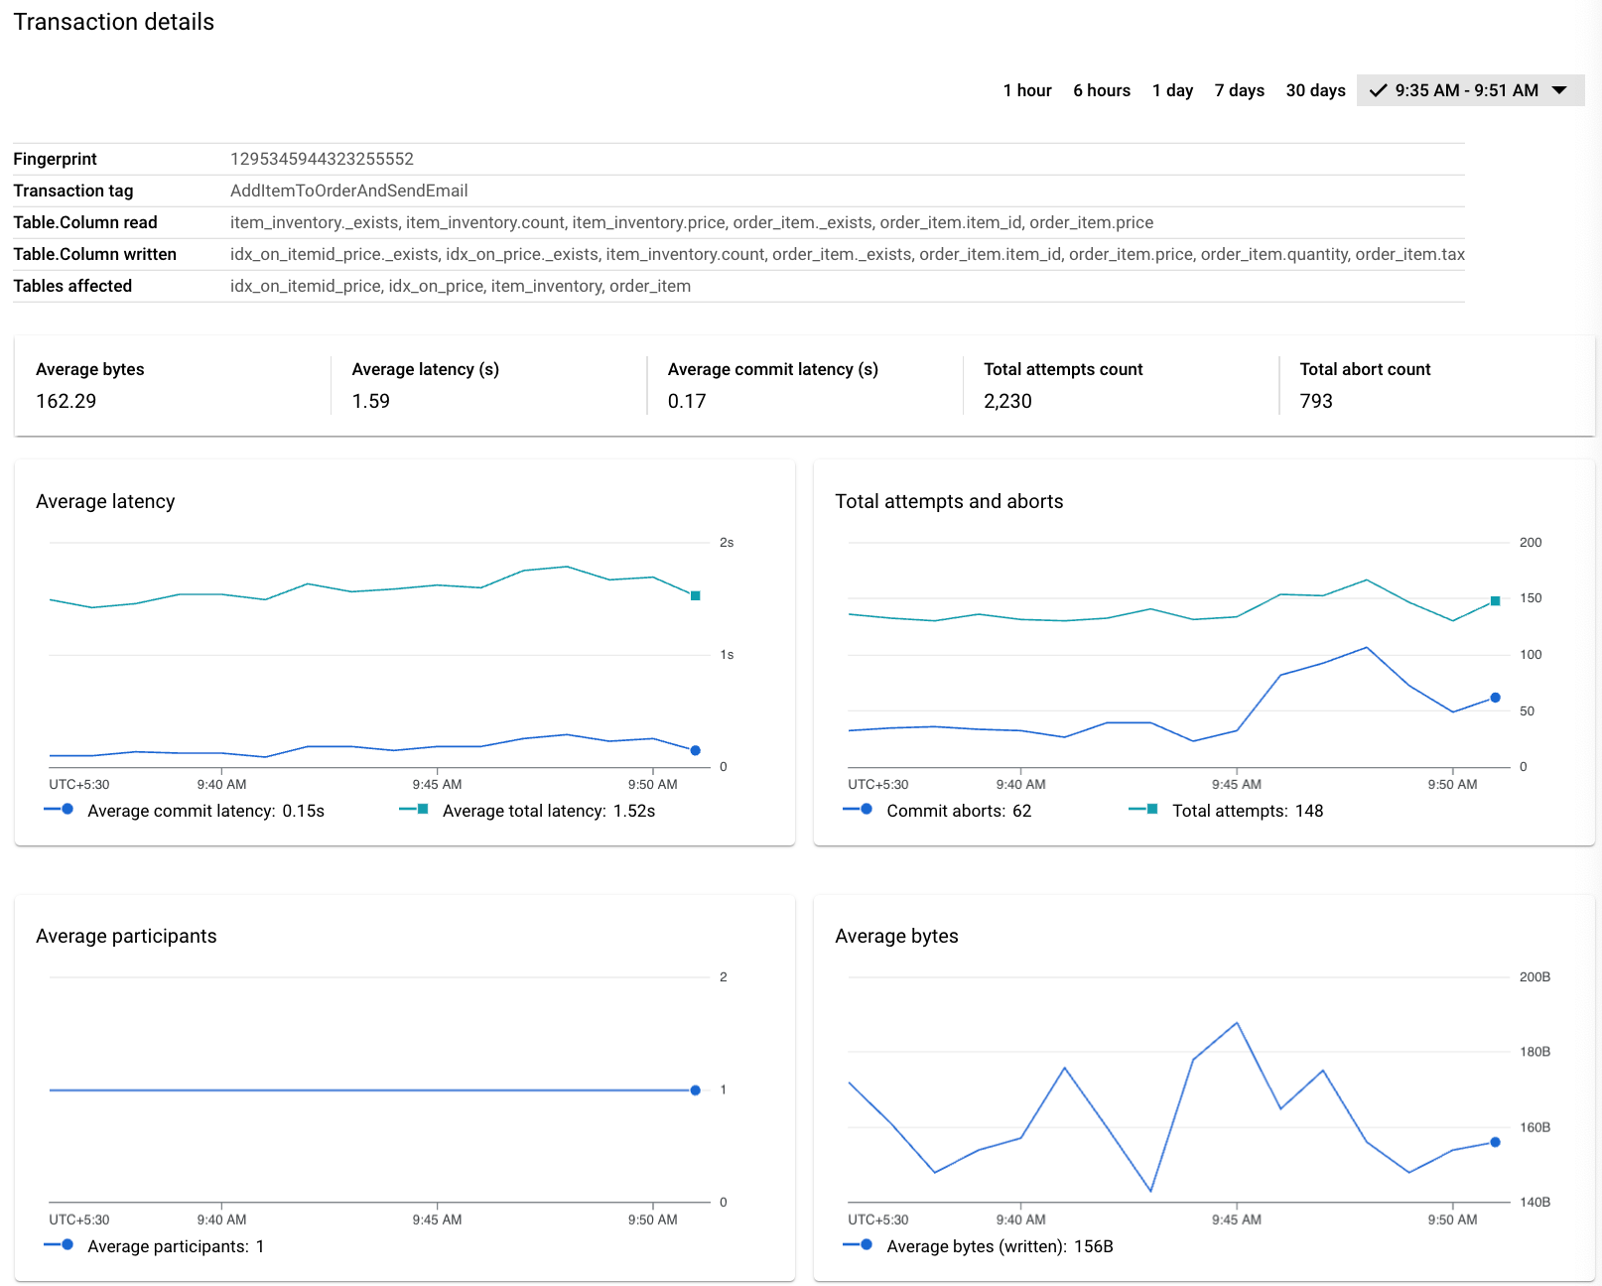Select the 6 hours time range
The image size is (1602, 1286).
click(1101, 89)
